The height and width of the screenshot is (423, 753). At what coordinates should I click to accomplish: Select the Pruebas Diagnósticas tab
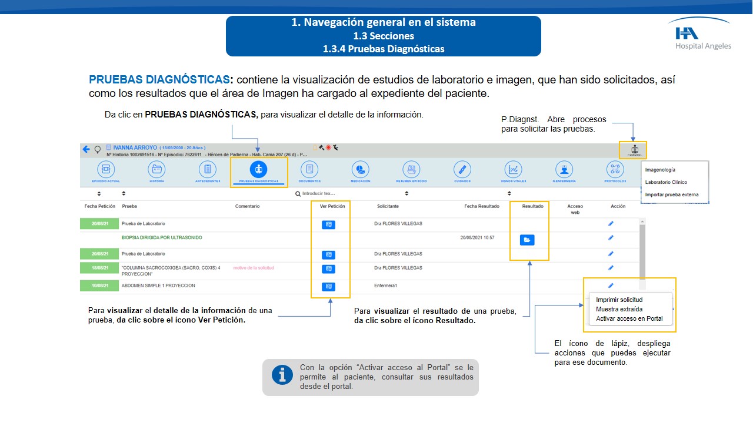click(258, 170)
